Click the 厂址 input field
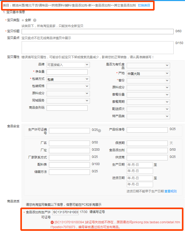The height and width of the screenshot is (231, 185). (x=69, y=151)
